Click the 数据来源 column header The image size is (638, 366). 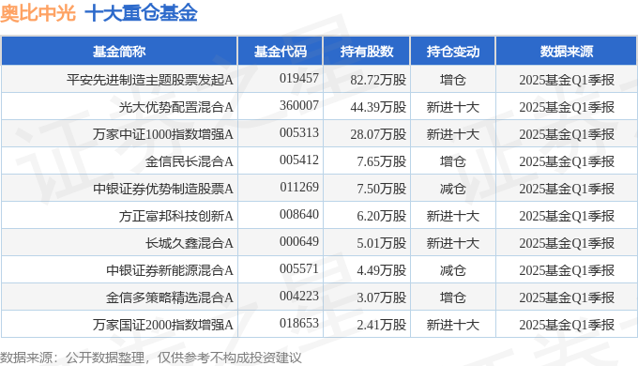[566, 52]
